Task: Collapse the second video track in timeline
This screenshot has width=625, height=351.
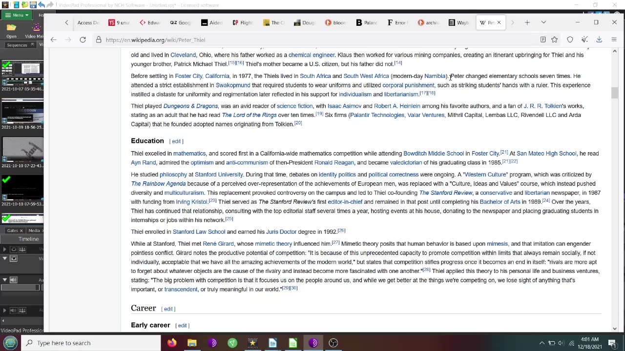Action: [x=5, y=258]
